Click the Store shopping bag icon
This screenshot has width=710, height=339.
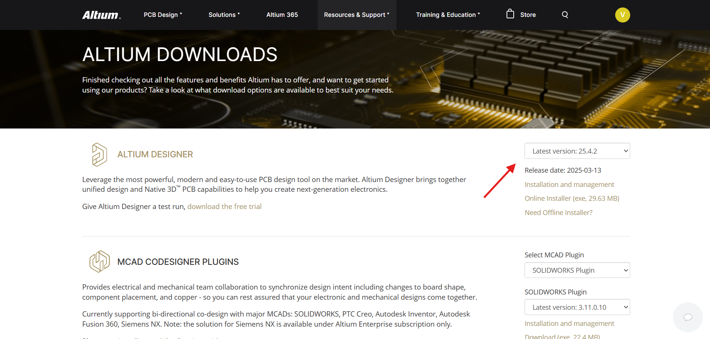(x=510, y=14)
